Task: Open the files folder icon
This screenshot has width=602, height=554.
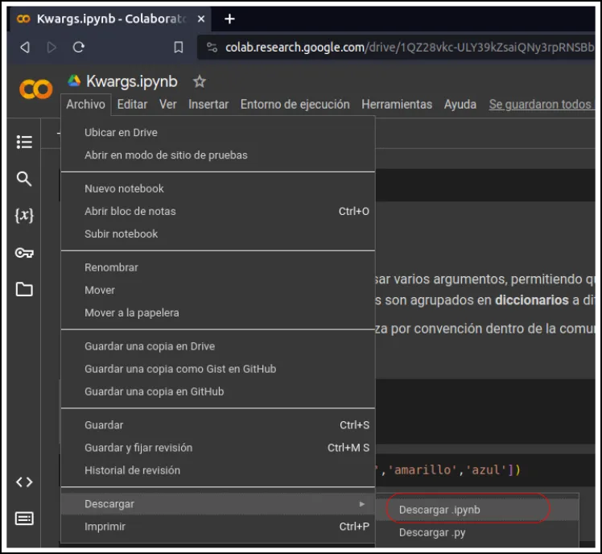Action: 24,289
